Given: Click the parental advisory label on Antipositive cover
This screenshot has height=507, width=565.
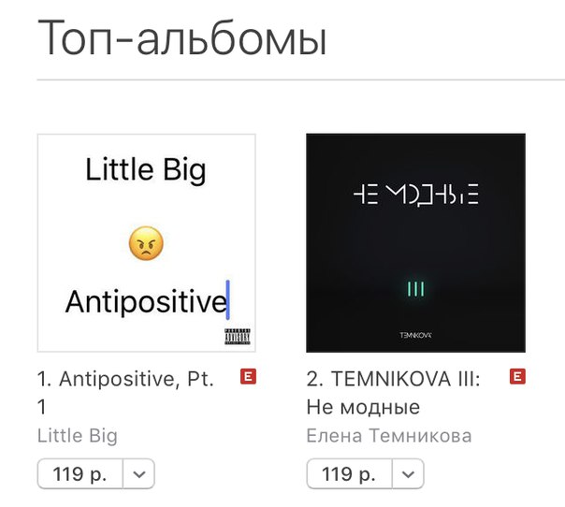Looking at the screenshot, I should [238, 337].
